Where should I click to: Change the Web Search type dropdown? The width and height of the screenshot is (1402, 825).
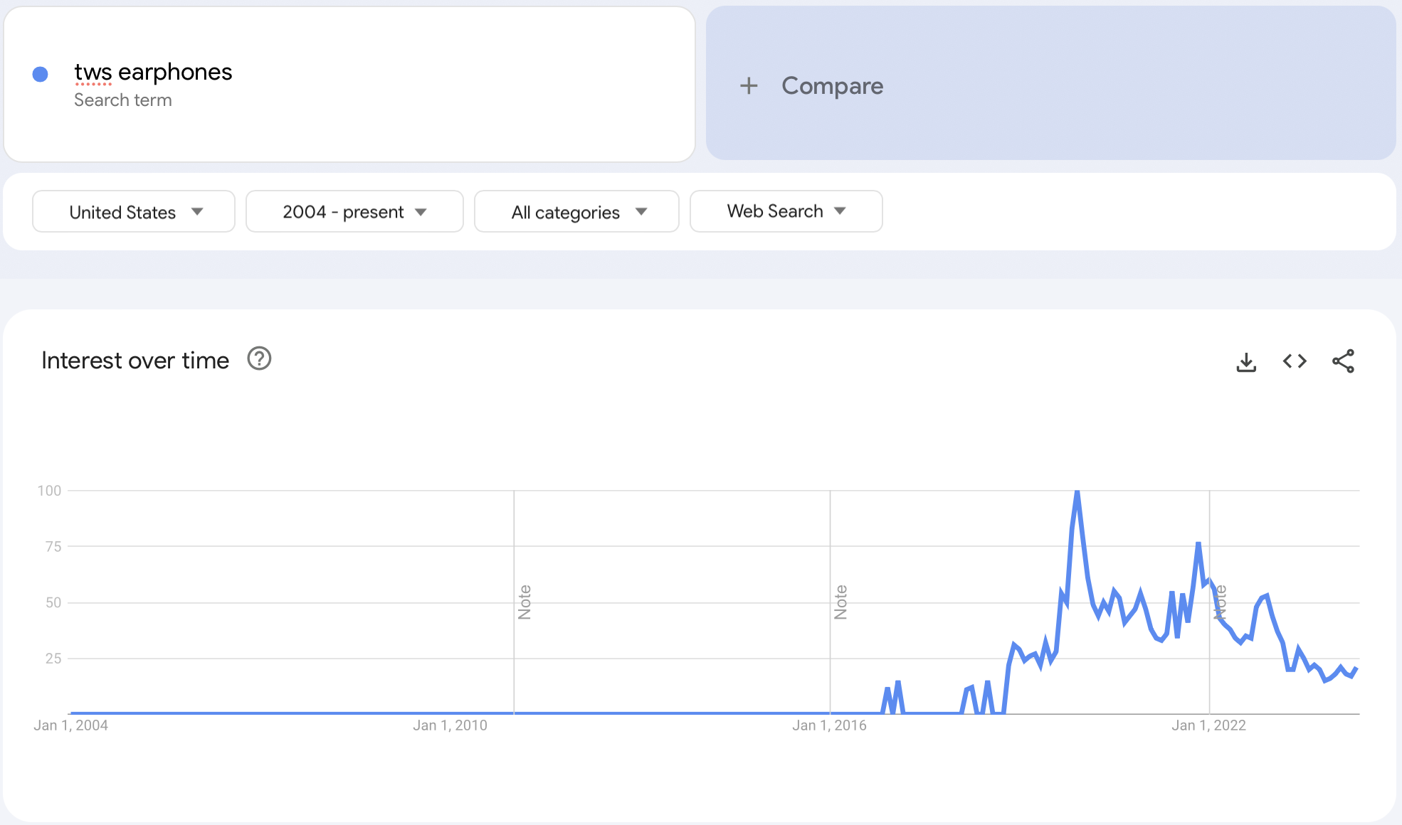click(786, 211)
